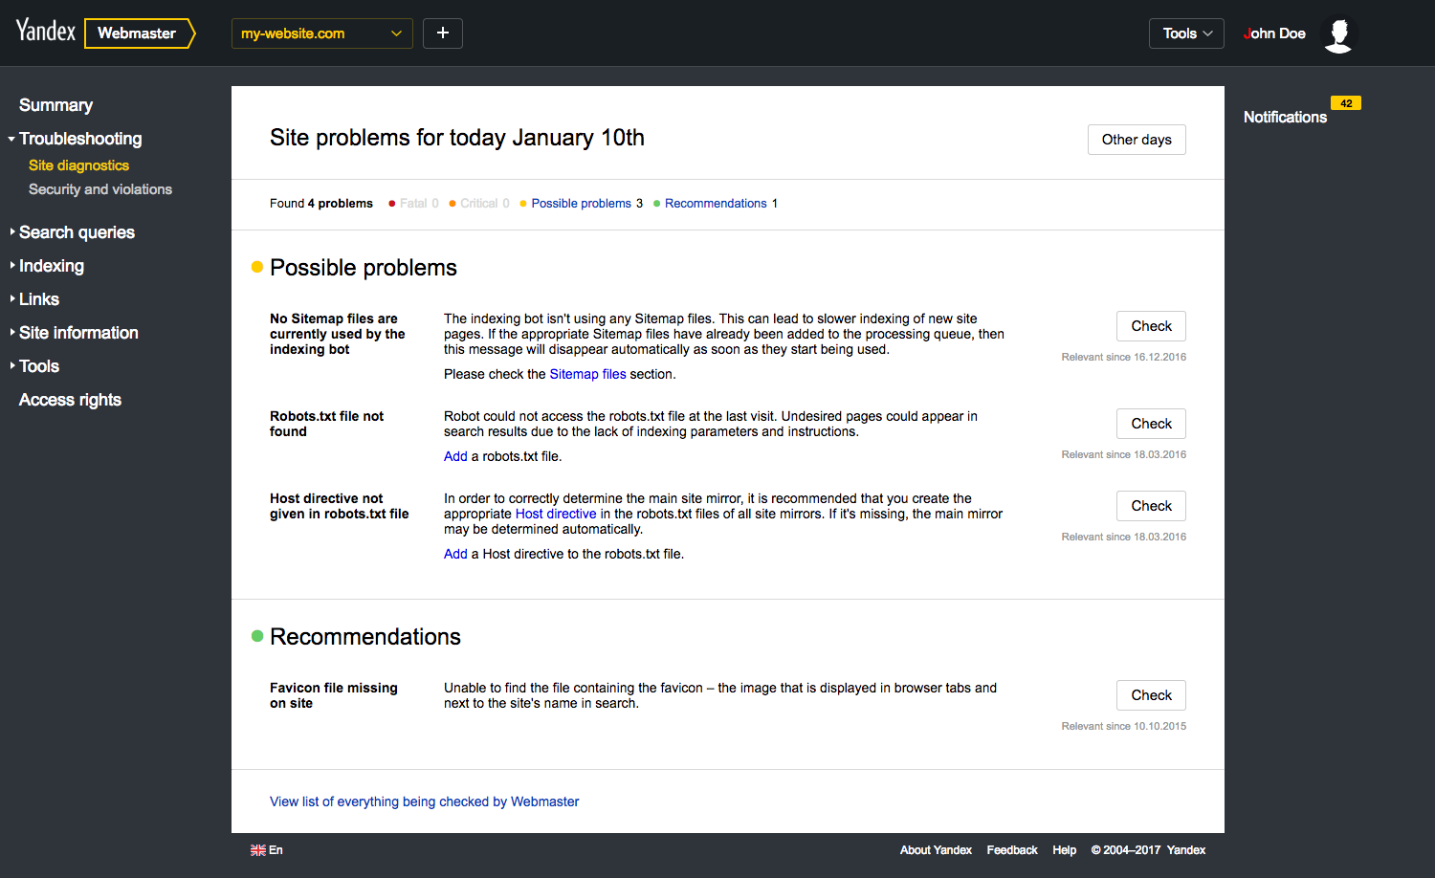Open the Tools dropdown in top bar
The image size is (1435, 878).
click(1185, 33)
